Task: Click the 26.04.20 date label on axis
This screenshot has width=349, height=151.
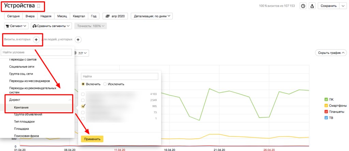Action: pyautogui.click(x=269, y=150)
